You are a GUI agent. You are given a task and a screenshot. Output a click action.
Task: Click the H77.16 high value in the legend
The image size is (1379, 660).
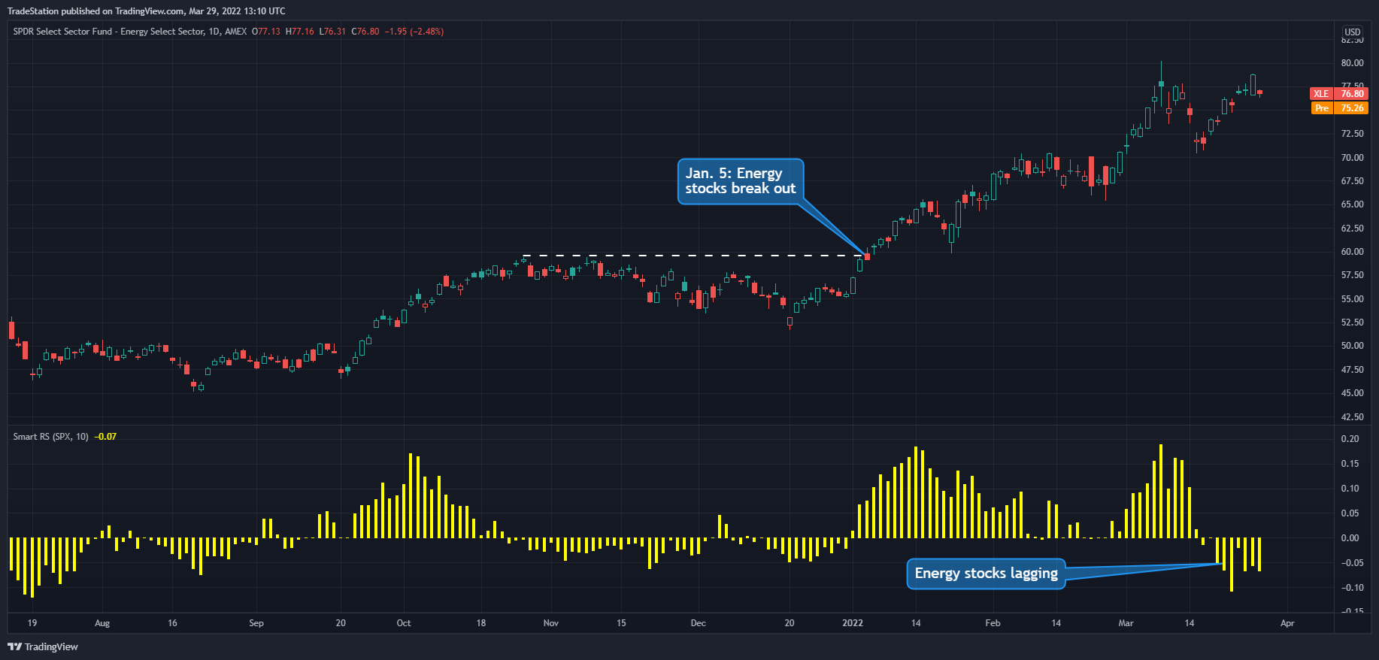pos(300,32)
